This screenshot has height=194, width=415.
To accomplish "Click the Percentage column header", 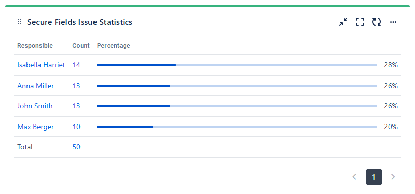I will tap(114, 46).
